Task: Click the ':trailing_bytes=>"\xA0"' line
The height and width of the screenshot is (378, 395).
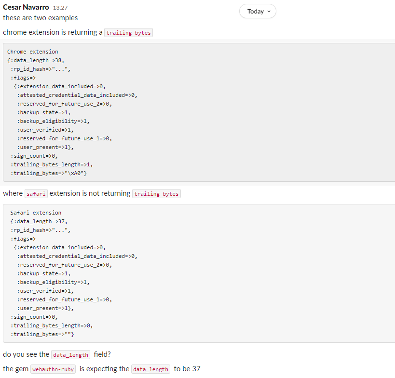Action: pos(49,173)
